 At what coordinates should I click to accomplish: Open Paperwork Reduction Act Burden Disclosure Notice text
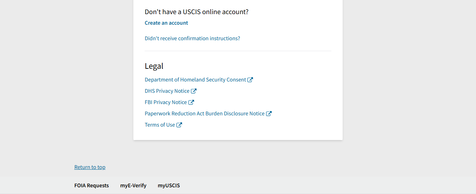204,114
